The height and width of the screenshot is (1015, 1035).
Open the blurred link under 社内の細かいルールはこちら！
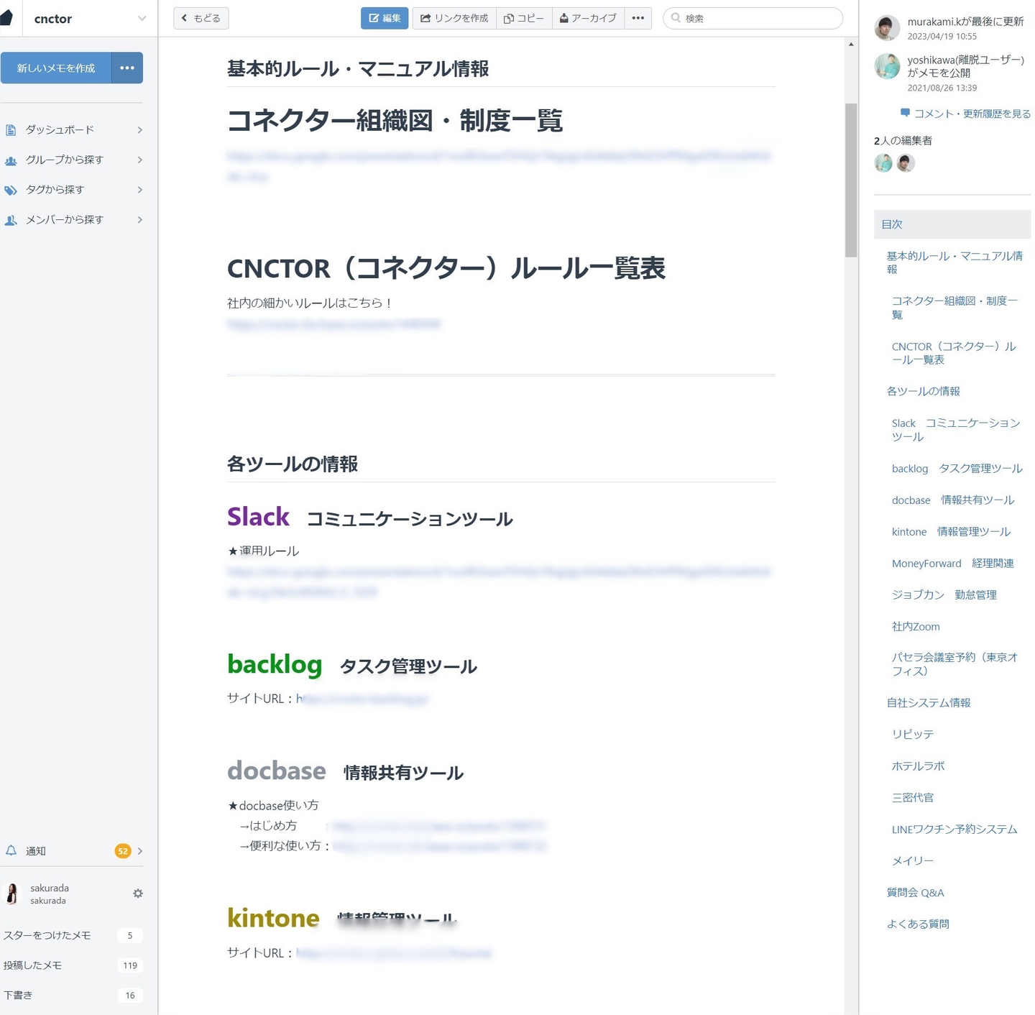tap(334, 324)
